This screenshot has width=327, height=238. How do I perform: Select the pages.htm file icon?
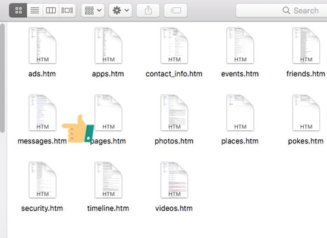(x=108, y=112)
